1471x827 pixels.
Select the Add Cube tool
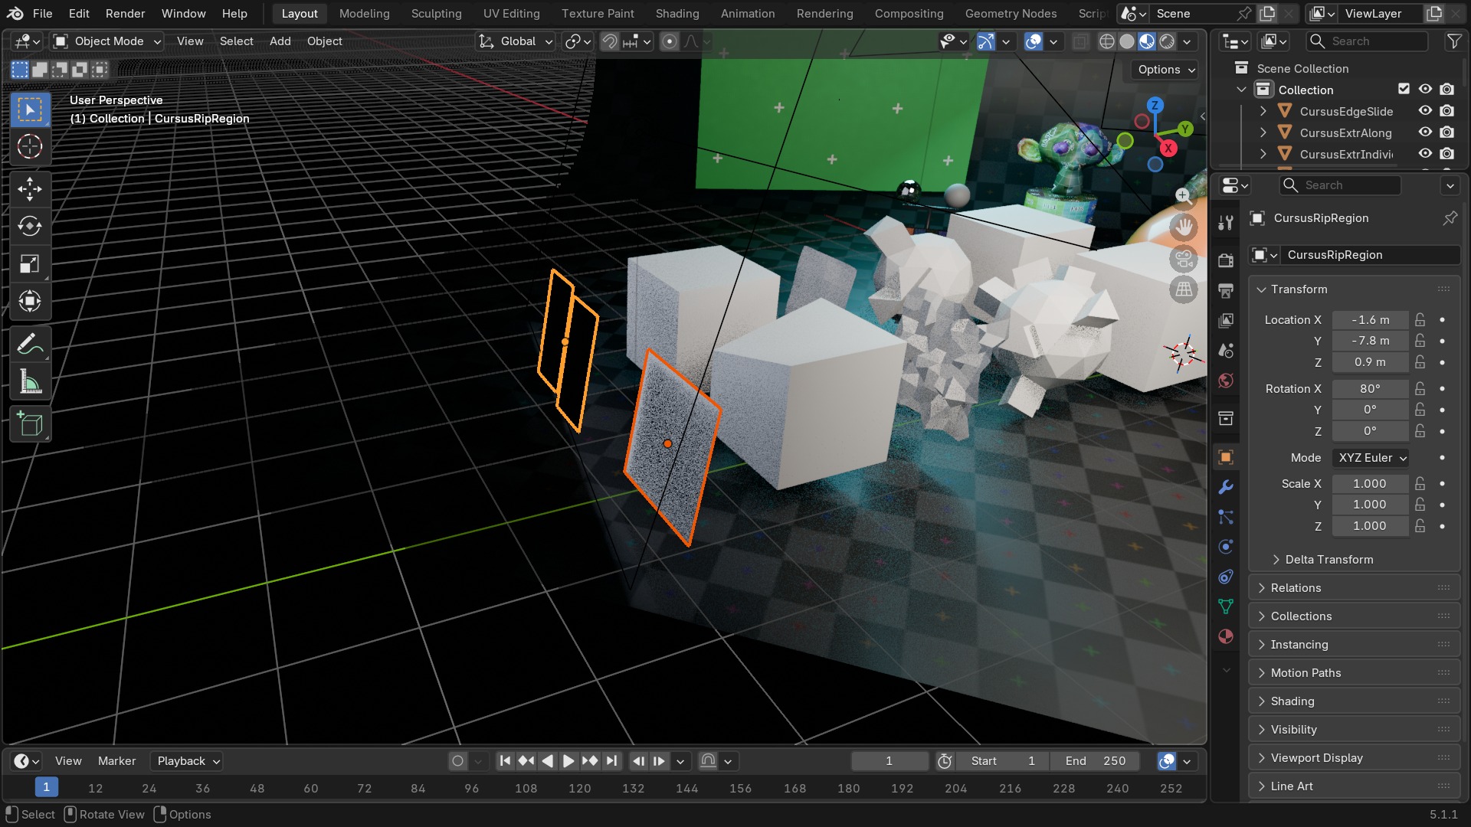click(30, 424)
